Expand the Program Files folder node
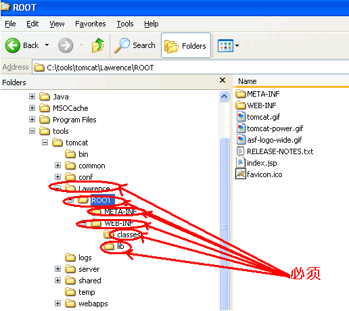This screenshot has height=311, width=349. [x=32, y=119]
